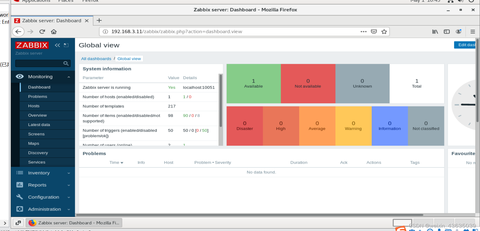Open All dashboards breadcrumb link
Viewport: 480px width, 231px height.
96,59
